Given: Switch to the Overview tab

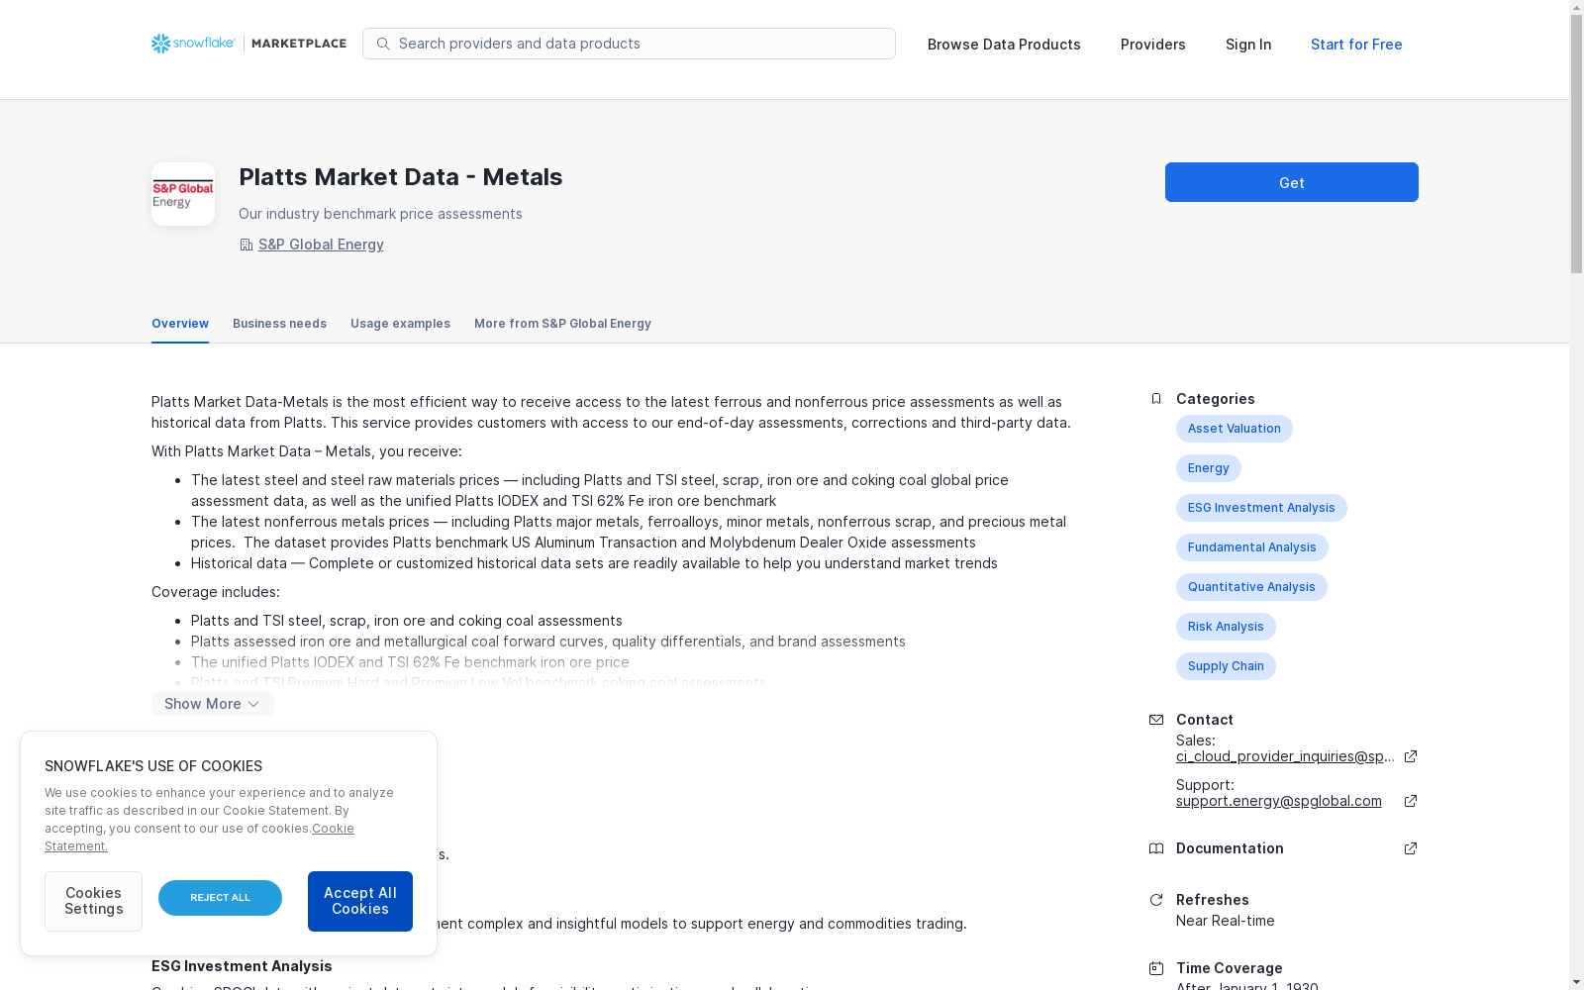Looking at the screenshot, I should pos(180,324).
